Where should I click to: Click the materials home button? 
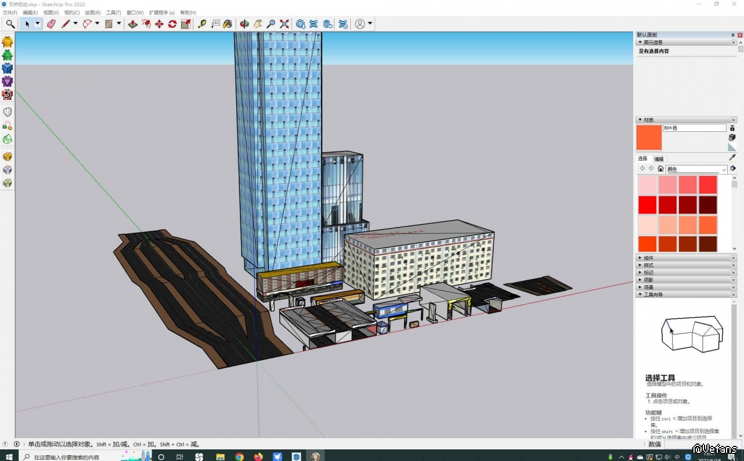(x=660, y=169)
